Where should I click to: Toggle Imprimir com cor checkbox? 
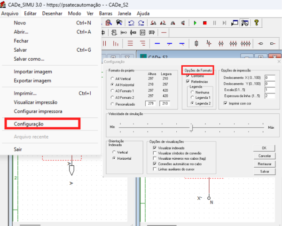[225, 103]
